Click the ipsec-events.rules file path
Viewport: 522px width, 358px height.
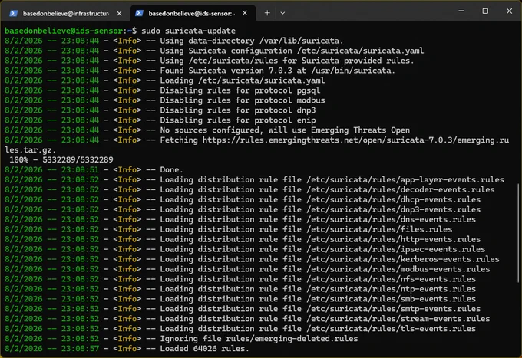click(x=396, y=249)
